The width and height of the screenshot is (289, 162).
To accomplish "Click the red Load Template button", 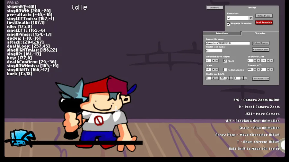I will pos(264,22).
